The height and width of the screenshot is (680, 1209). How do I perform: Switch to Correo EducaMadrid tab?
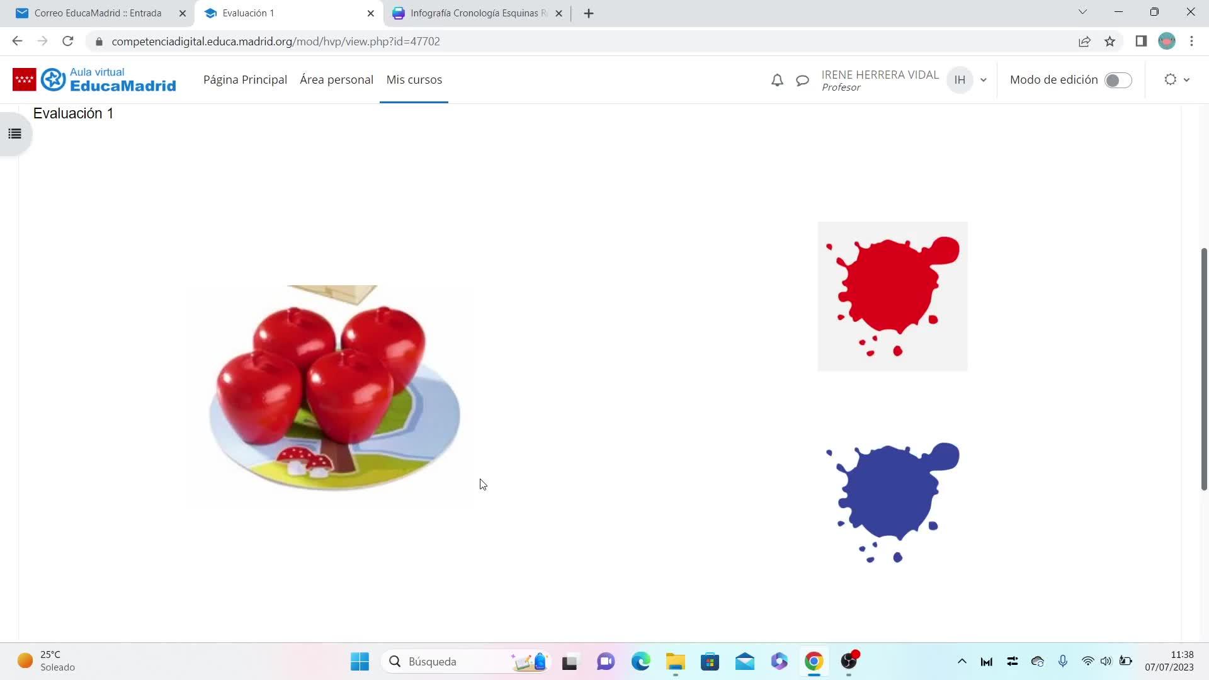[98, 13]
